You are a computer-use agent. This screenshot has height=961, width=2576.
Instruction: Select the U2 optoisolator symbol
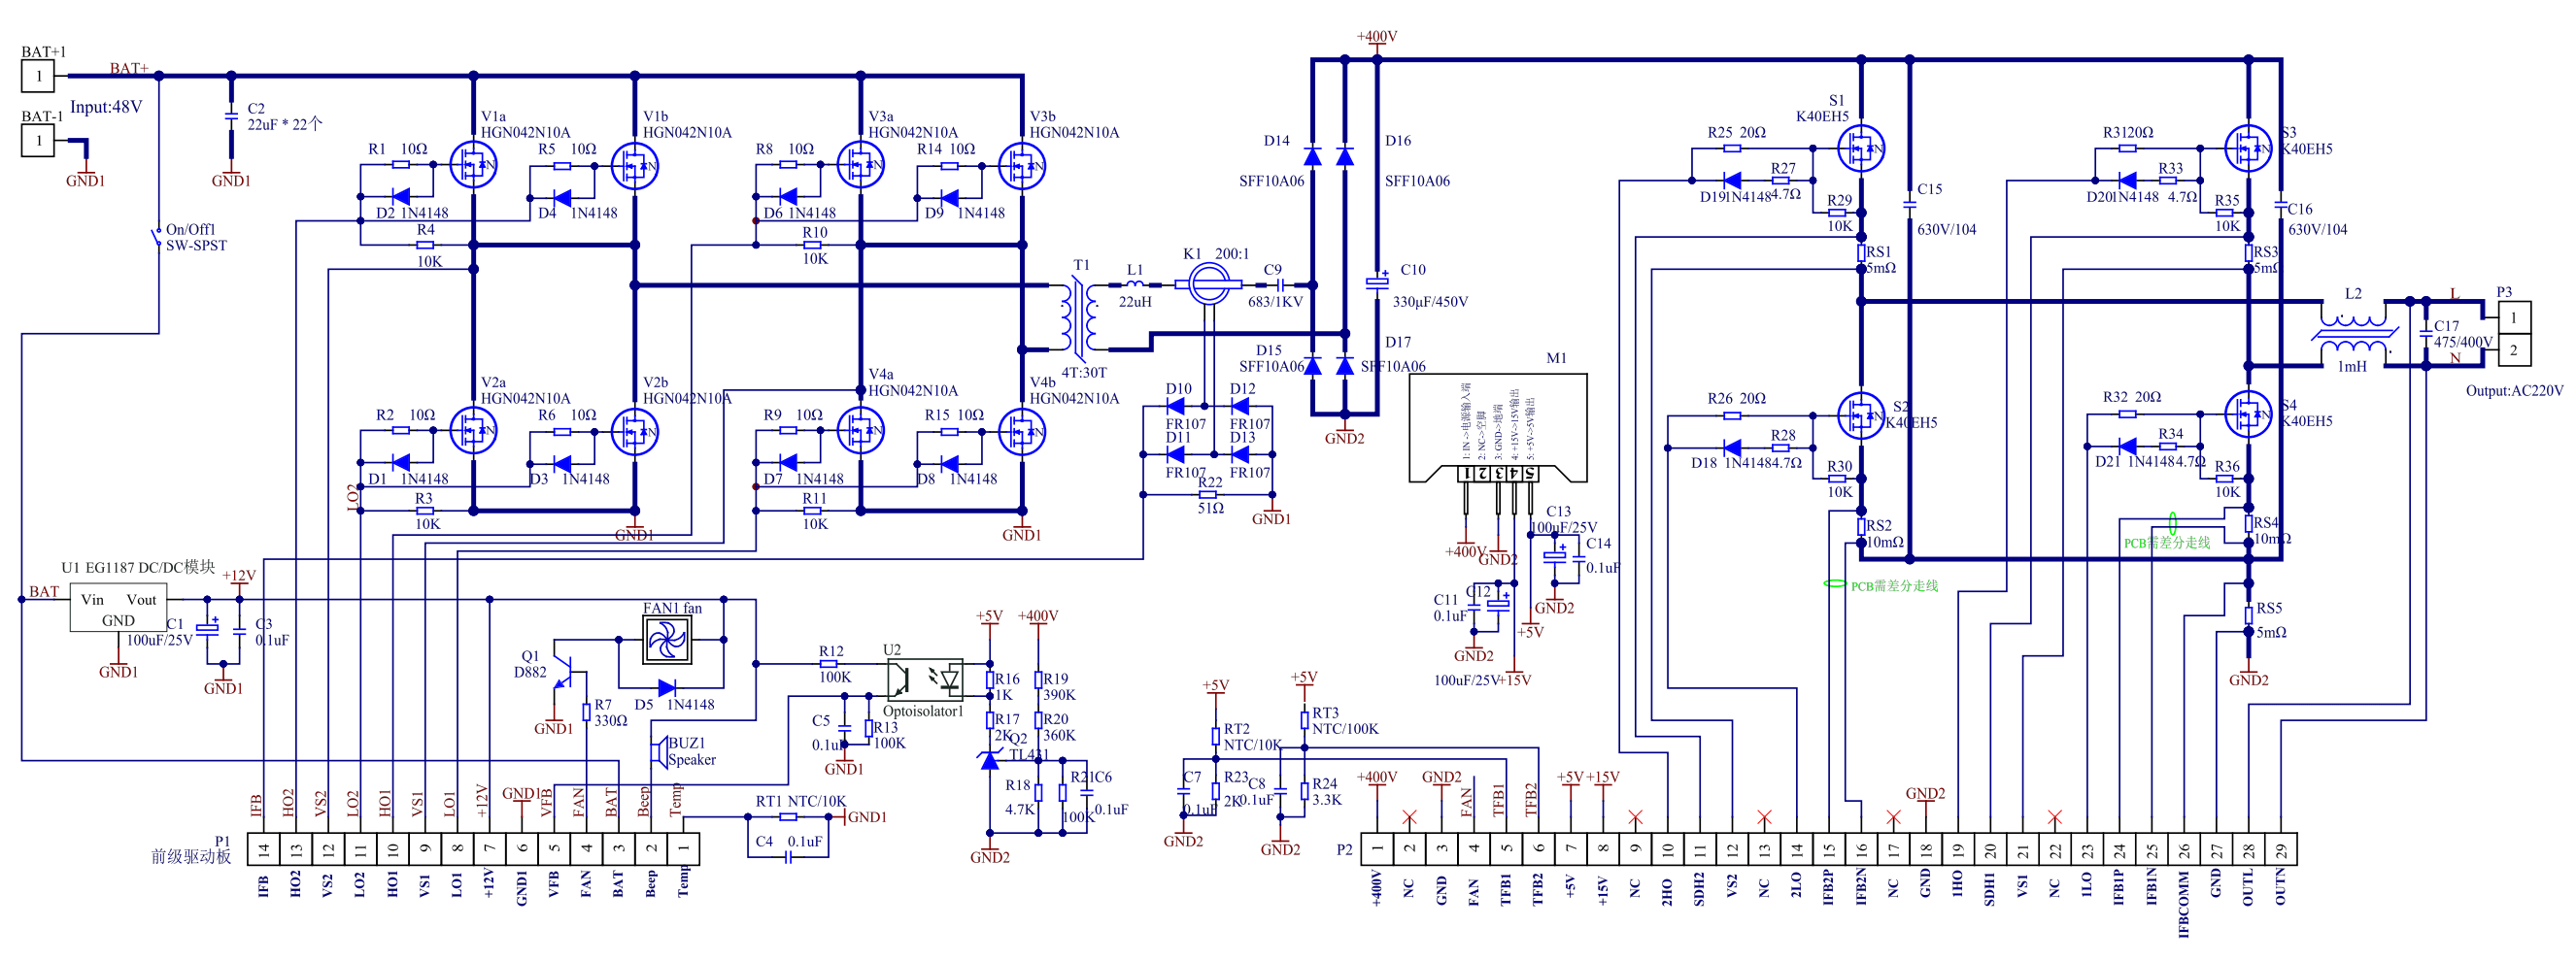pyautogui.click(x=925, y=679)
